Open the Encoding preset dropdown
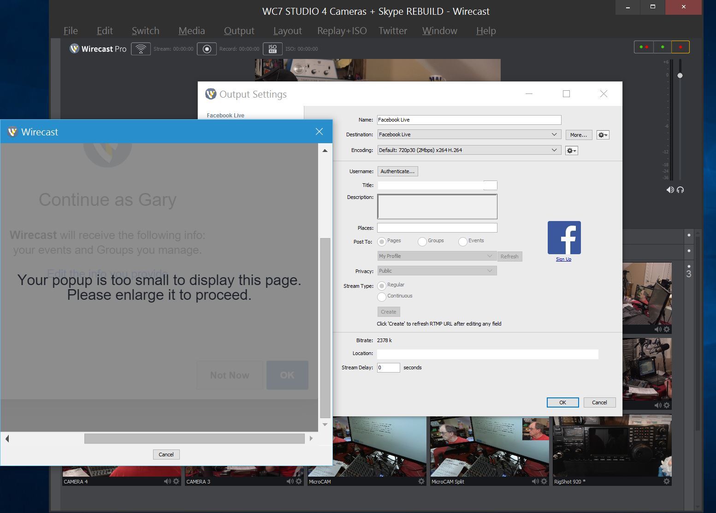 pos(469,150)
